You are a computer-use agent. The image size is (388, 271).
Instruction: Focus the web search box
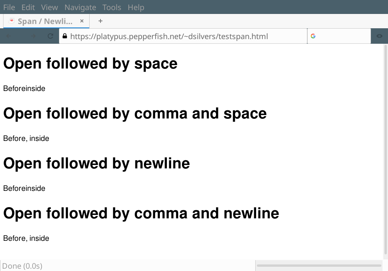[341, 36]
